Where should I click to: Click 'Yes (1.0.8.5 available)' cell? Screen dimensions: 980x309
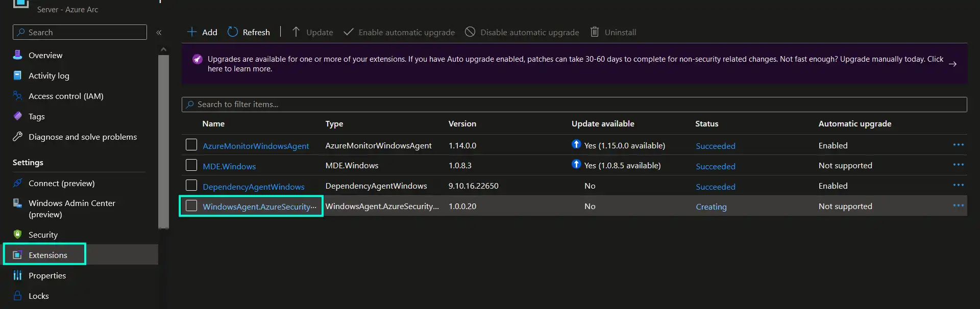click(622, 165)
